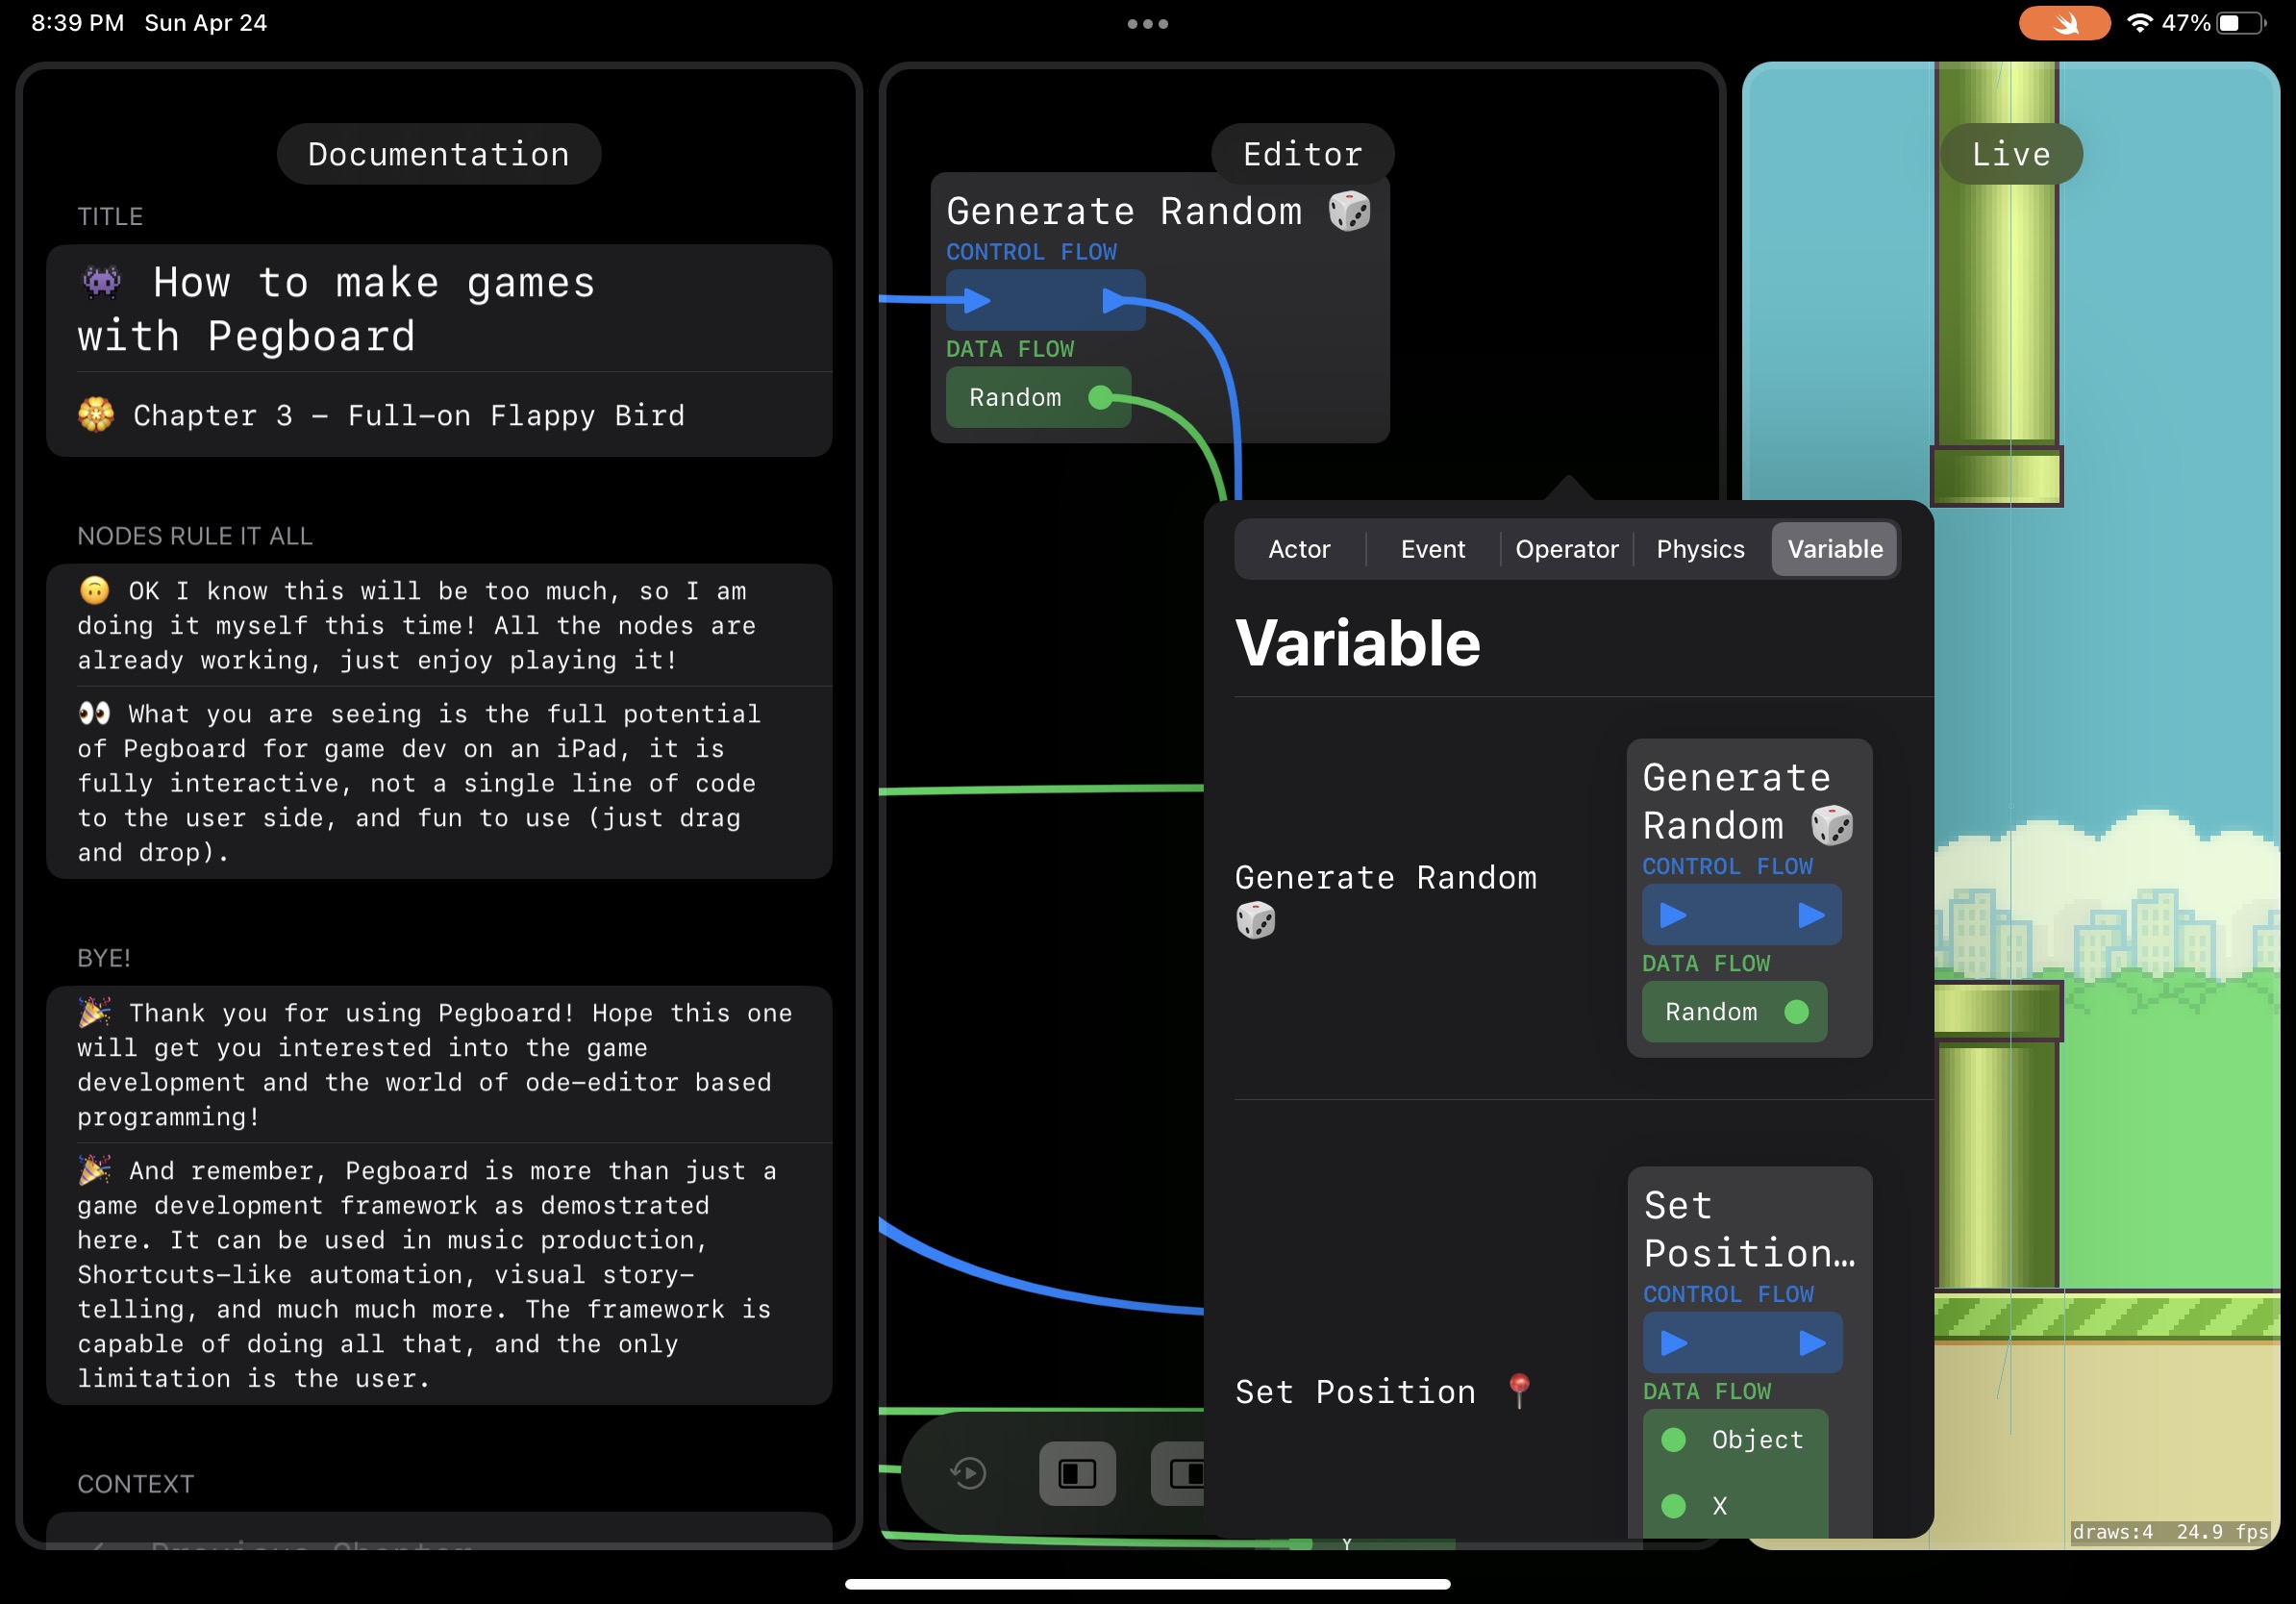Viewport: 2296px width, 1604px height.
Task: Tap the replay run icon in editor toolbar
Action: coord(968,1473)
